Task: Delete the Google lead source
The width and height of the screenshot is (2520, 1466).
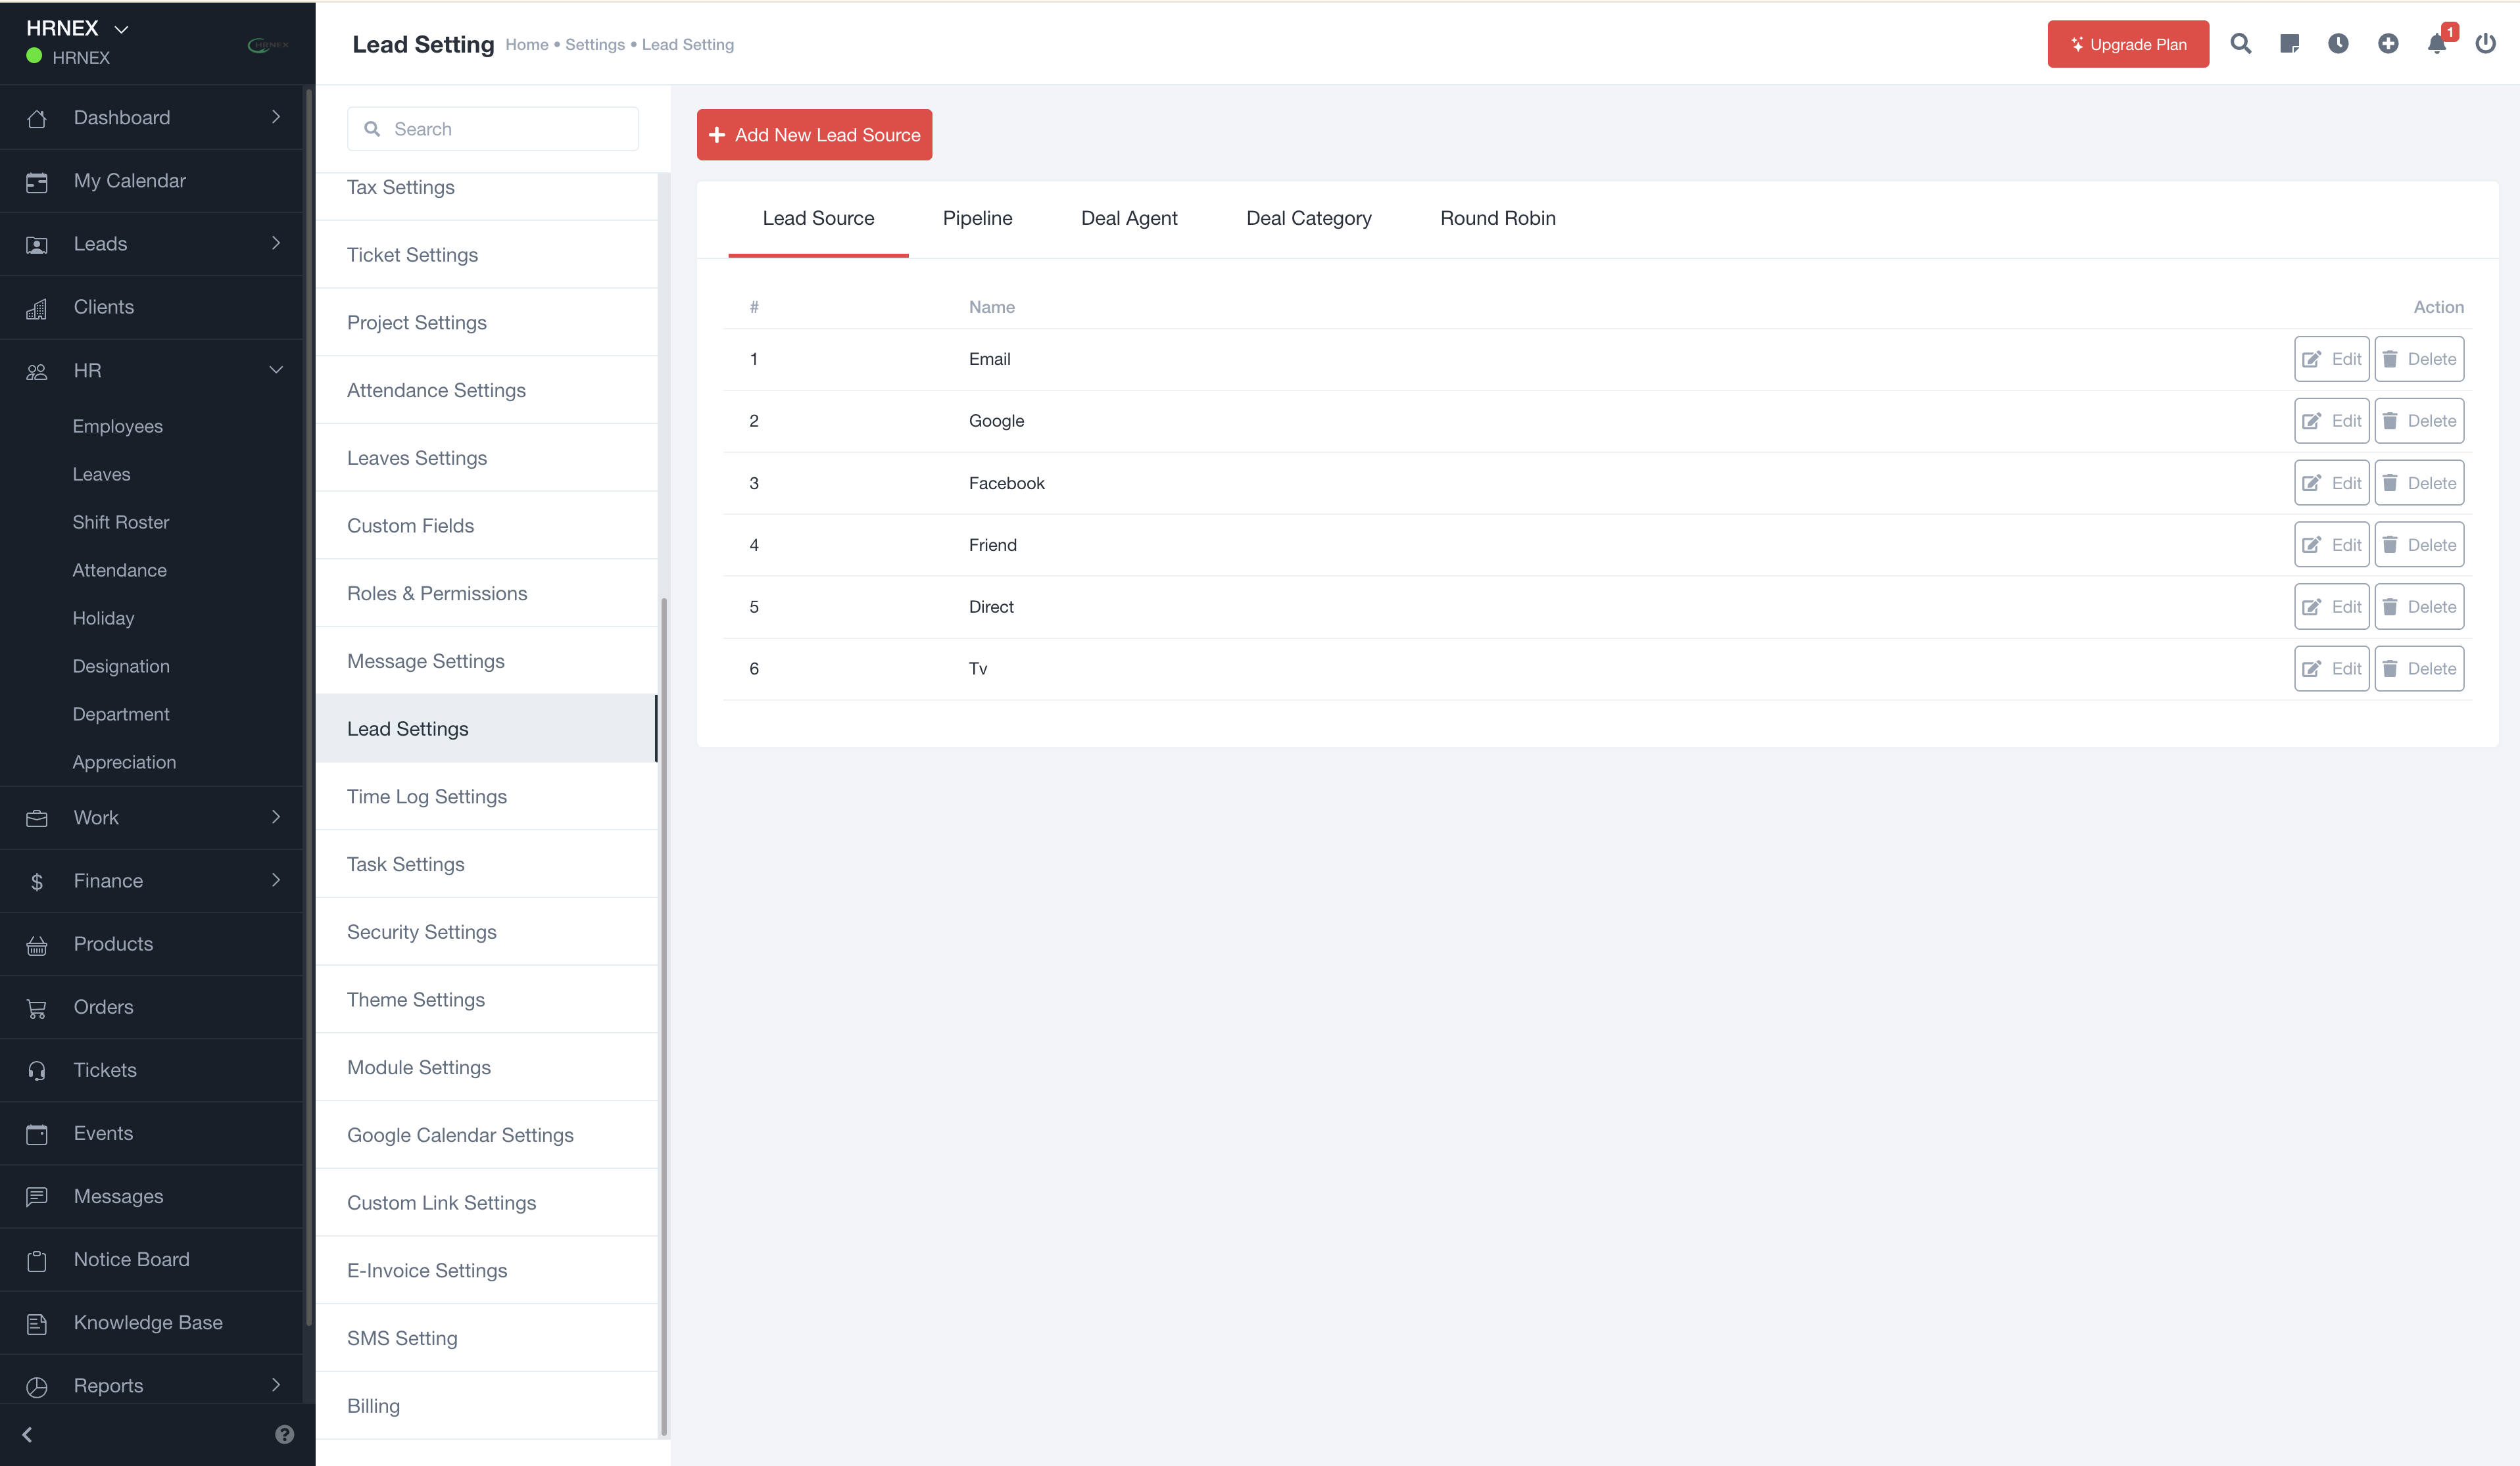Action: (2419, 421)
